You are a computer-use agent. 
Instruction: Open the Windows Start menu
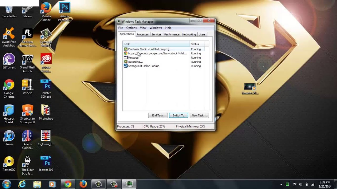[6, 184]
